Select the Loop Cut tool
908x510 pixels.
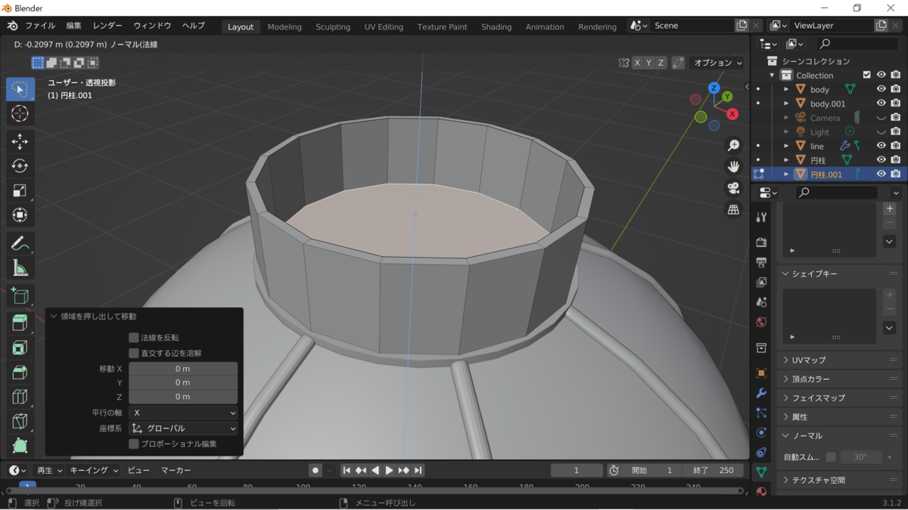(20, 397)
